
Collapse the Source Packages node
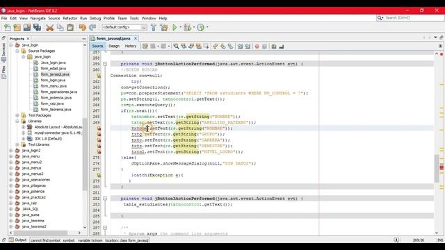17,51
